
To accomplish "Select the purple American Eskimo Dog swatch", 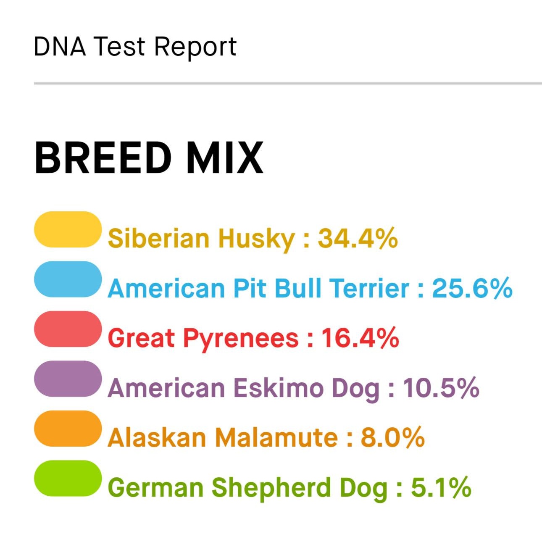I will tap(68, 379).
